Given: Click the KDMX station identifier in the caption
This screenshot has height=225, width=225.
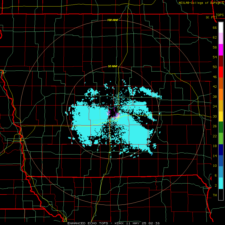Looking at the screenshot, I should (x=119, y=223).
